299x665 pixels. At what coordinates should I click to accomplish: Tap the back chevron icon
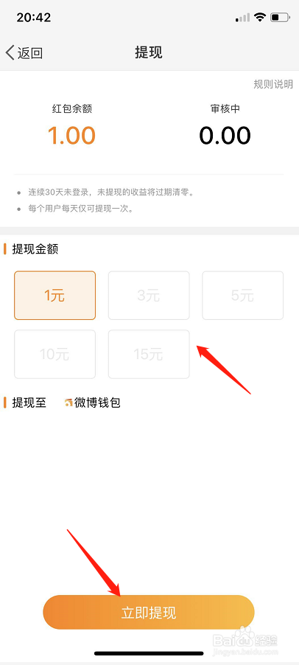pos(10,53)
